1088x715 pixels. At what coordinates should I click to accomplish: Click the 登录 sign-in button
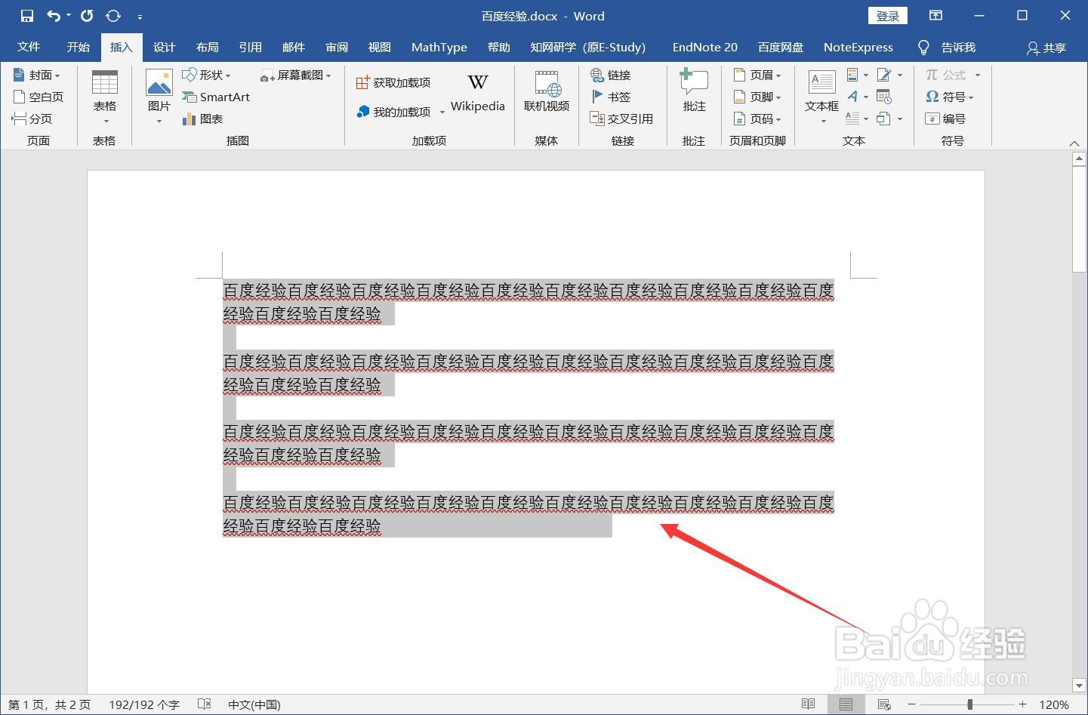(x=887, y=15)
